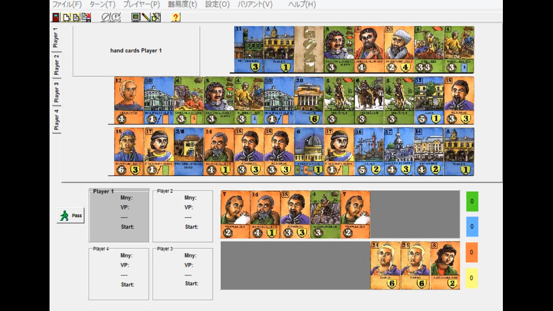
Task: Click the monitor display toolbar icon
Action: (x=135, y=17)
